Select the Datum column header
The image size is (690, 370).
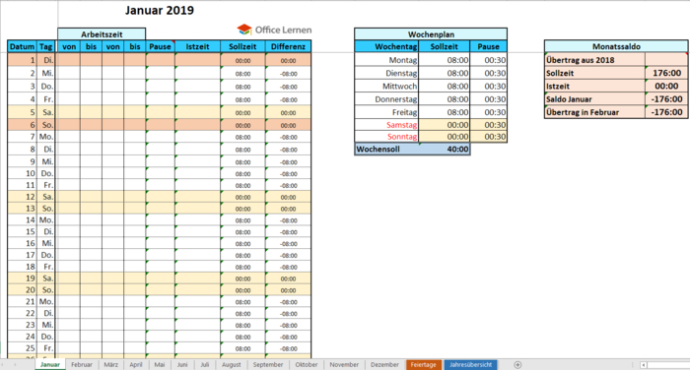(22, 46)
